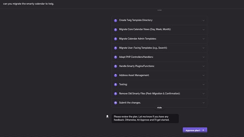
Task: Click the 'Please review the plan' message
Action: [x=145, y=119]
